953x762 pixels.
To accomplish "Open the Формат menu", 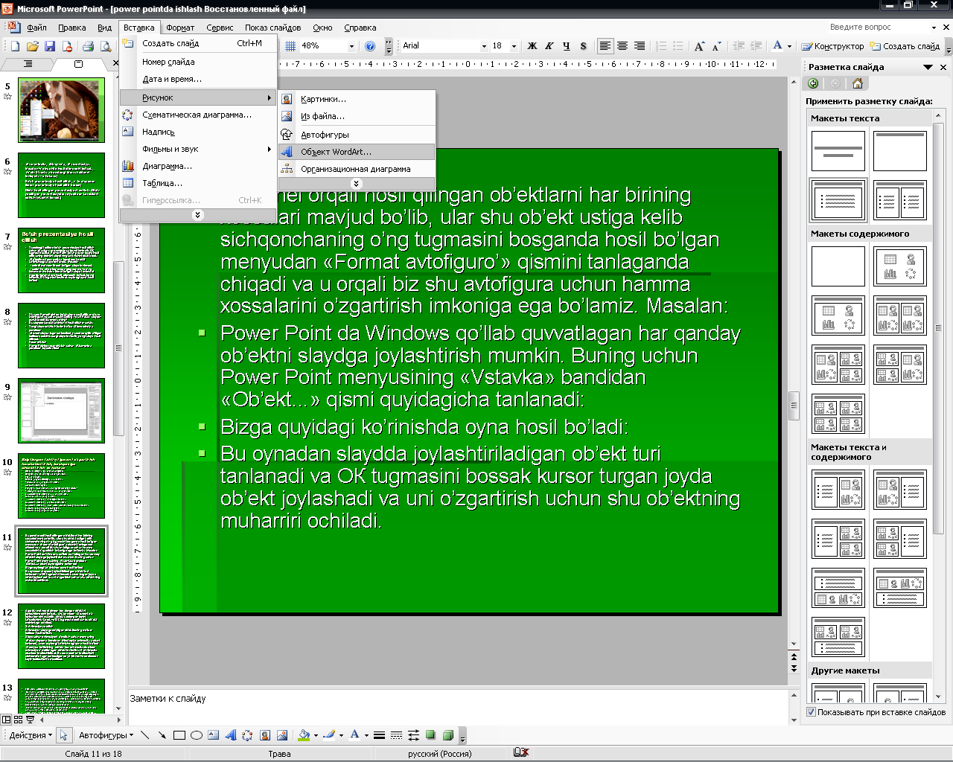I will point(180,28).
